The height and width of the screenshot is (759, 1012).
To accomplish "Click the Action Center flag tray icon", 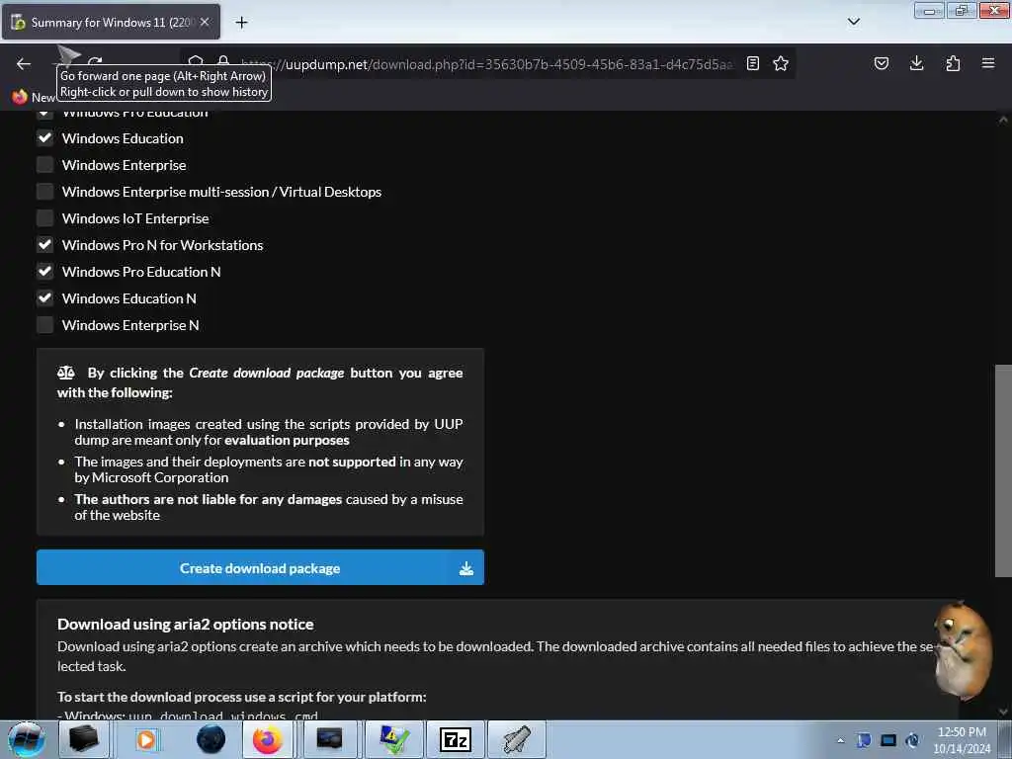I will (x=864, y=740).
